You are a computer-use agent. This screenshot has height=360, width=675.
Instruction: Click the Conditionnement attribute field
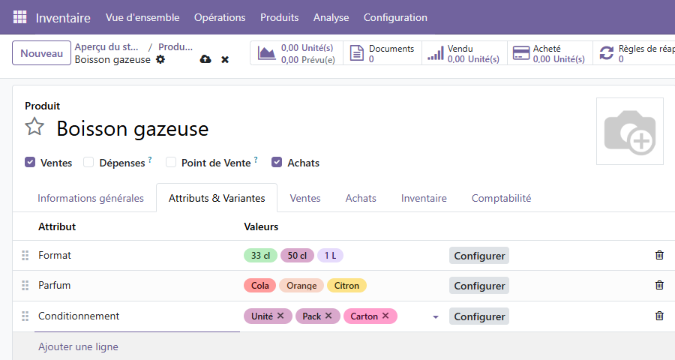[x=137, y=316]
